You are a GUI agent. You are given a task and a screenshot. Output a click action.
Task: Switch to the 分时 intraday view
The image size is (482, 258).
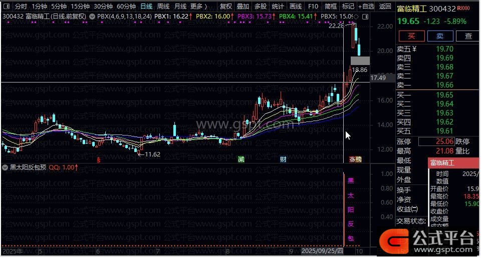[21, 6]
